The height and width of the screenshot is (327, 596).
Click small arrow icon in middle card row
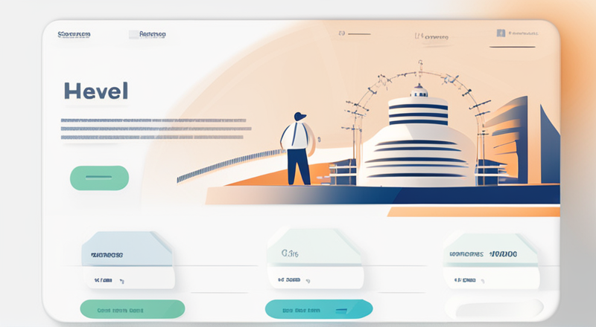[308, 281]
